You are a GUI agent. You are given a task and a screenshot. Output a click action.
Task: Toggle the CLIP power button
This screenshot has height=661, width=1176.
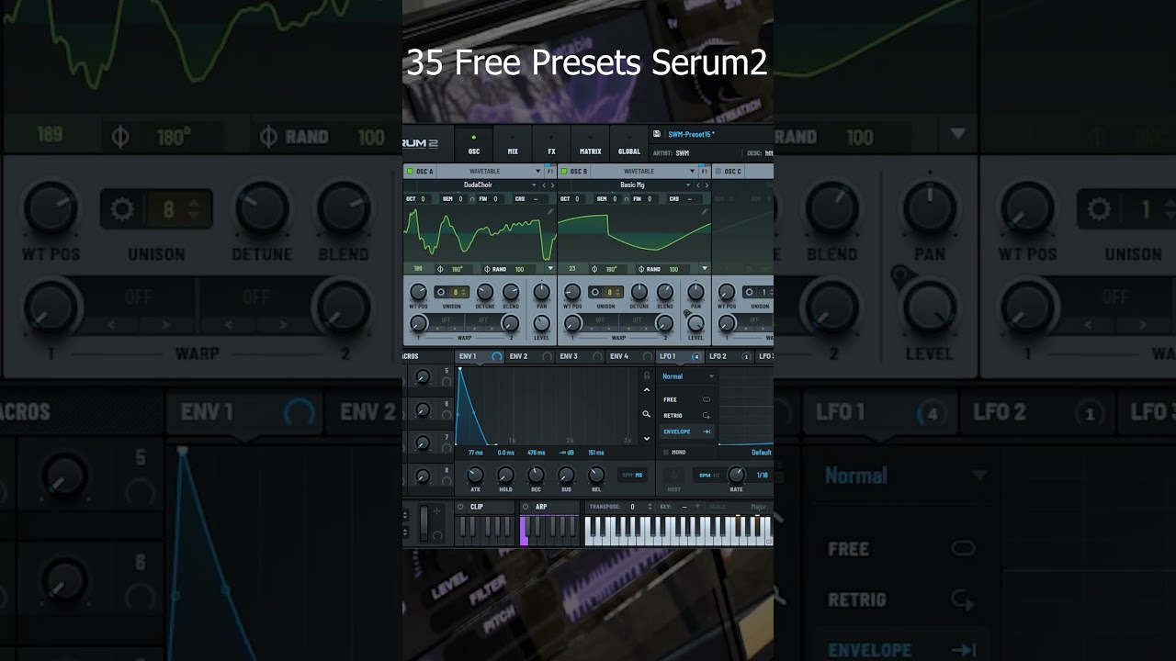click(462, 507)
